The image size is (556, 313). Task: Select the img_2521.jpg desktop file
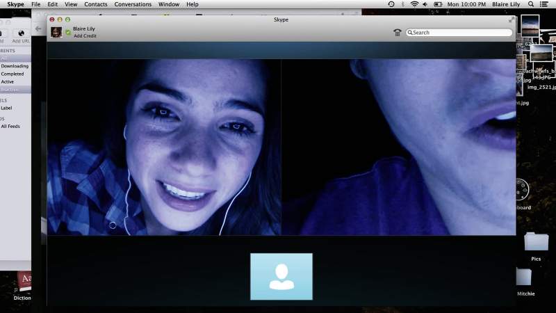[x=541, y=88]
